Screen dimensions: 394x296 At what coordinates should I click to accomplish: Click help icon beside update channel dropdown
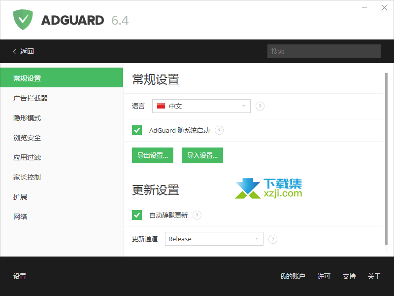273,239
